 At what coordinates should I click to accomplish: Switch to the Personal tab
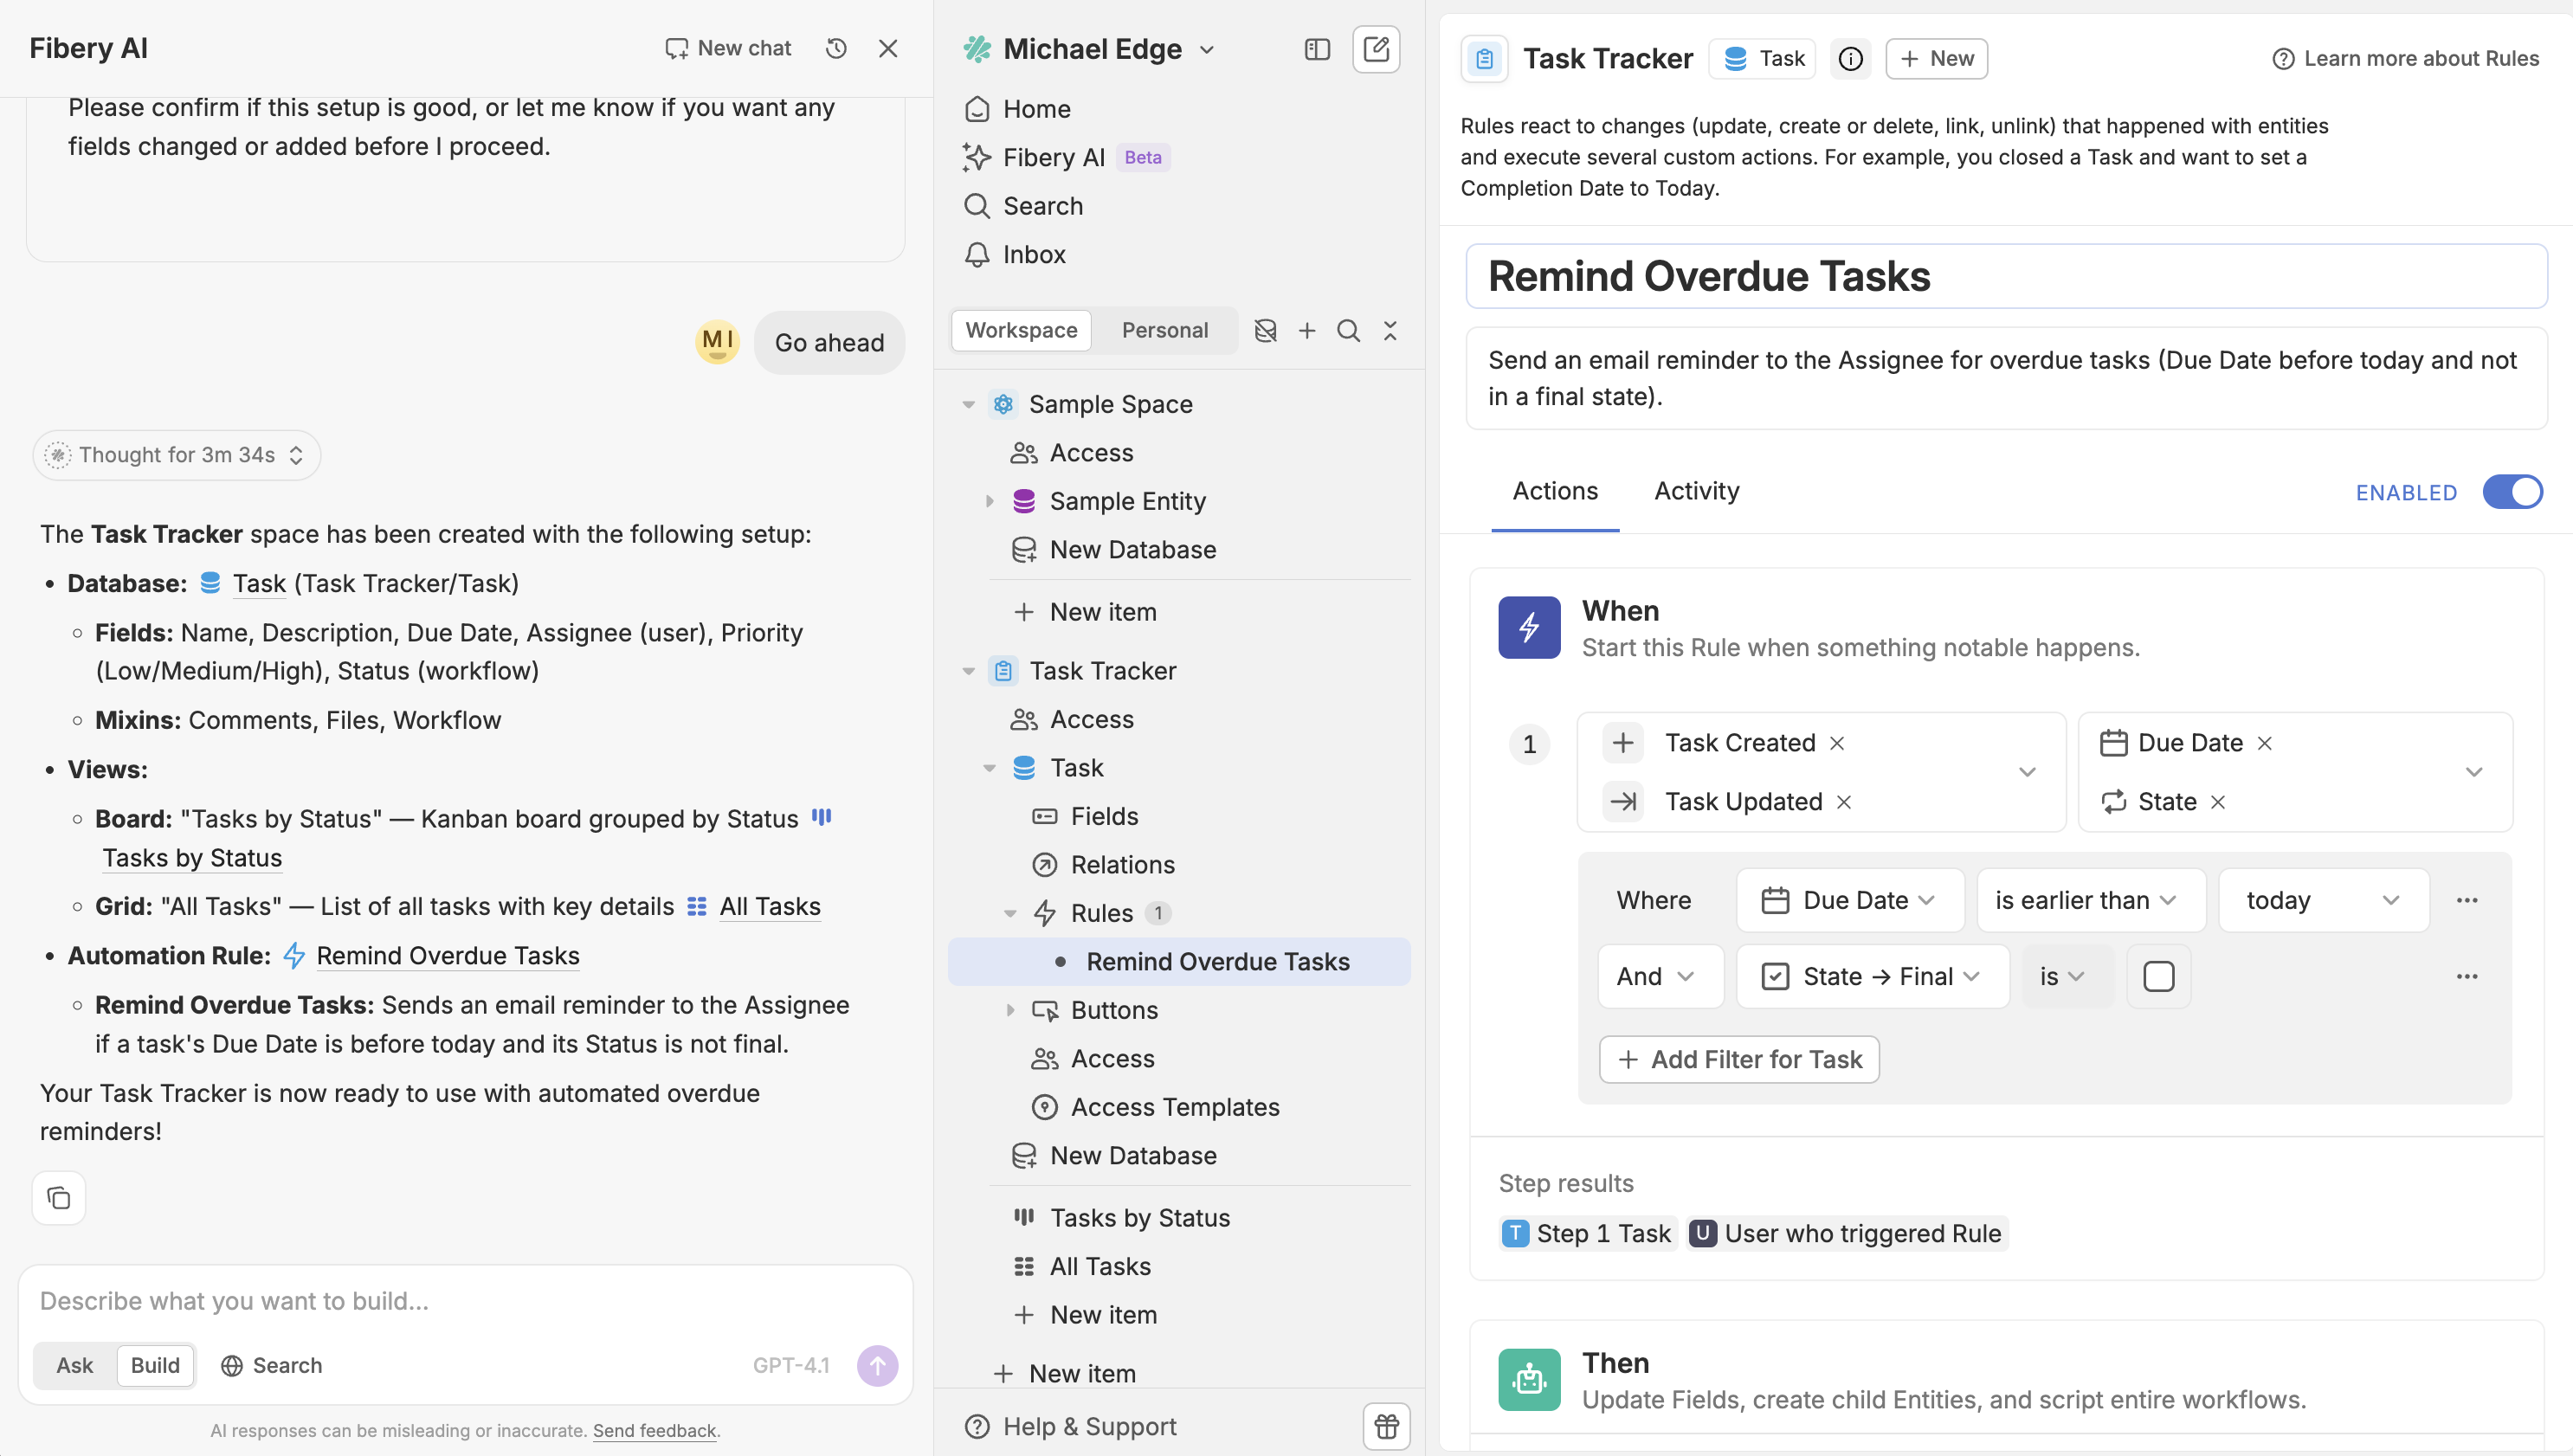click(x=1164, y=330)
